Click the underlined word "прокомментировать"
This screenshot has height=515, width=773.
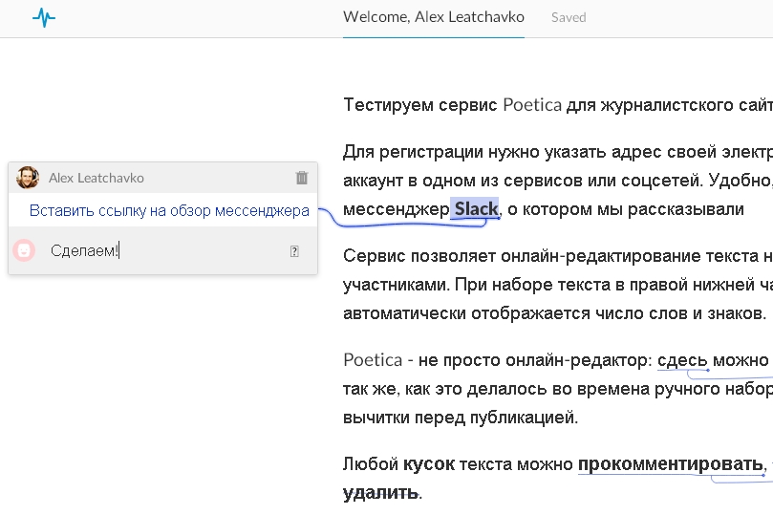click(x=671, y=464)
